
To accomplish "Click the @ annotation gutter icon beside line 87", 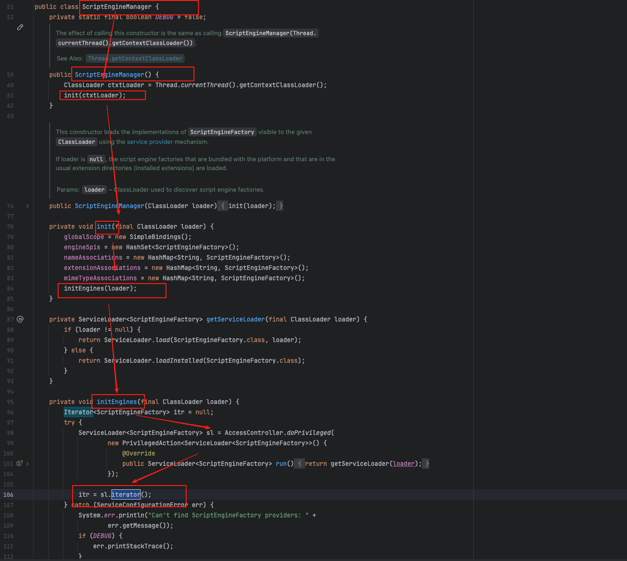I will tap(20, 319).
